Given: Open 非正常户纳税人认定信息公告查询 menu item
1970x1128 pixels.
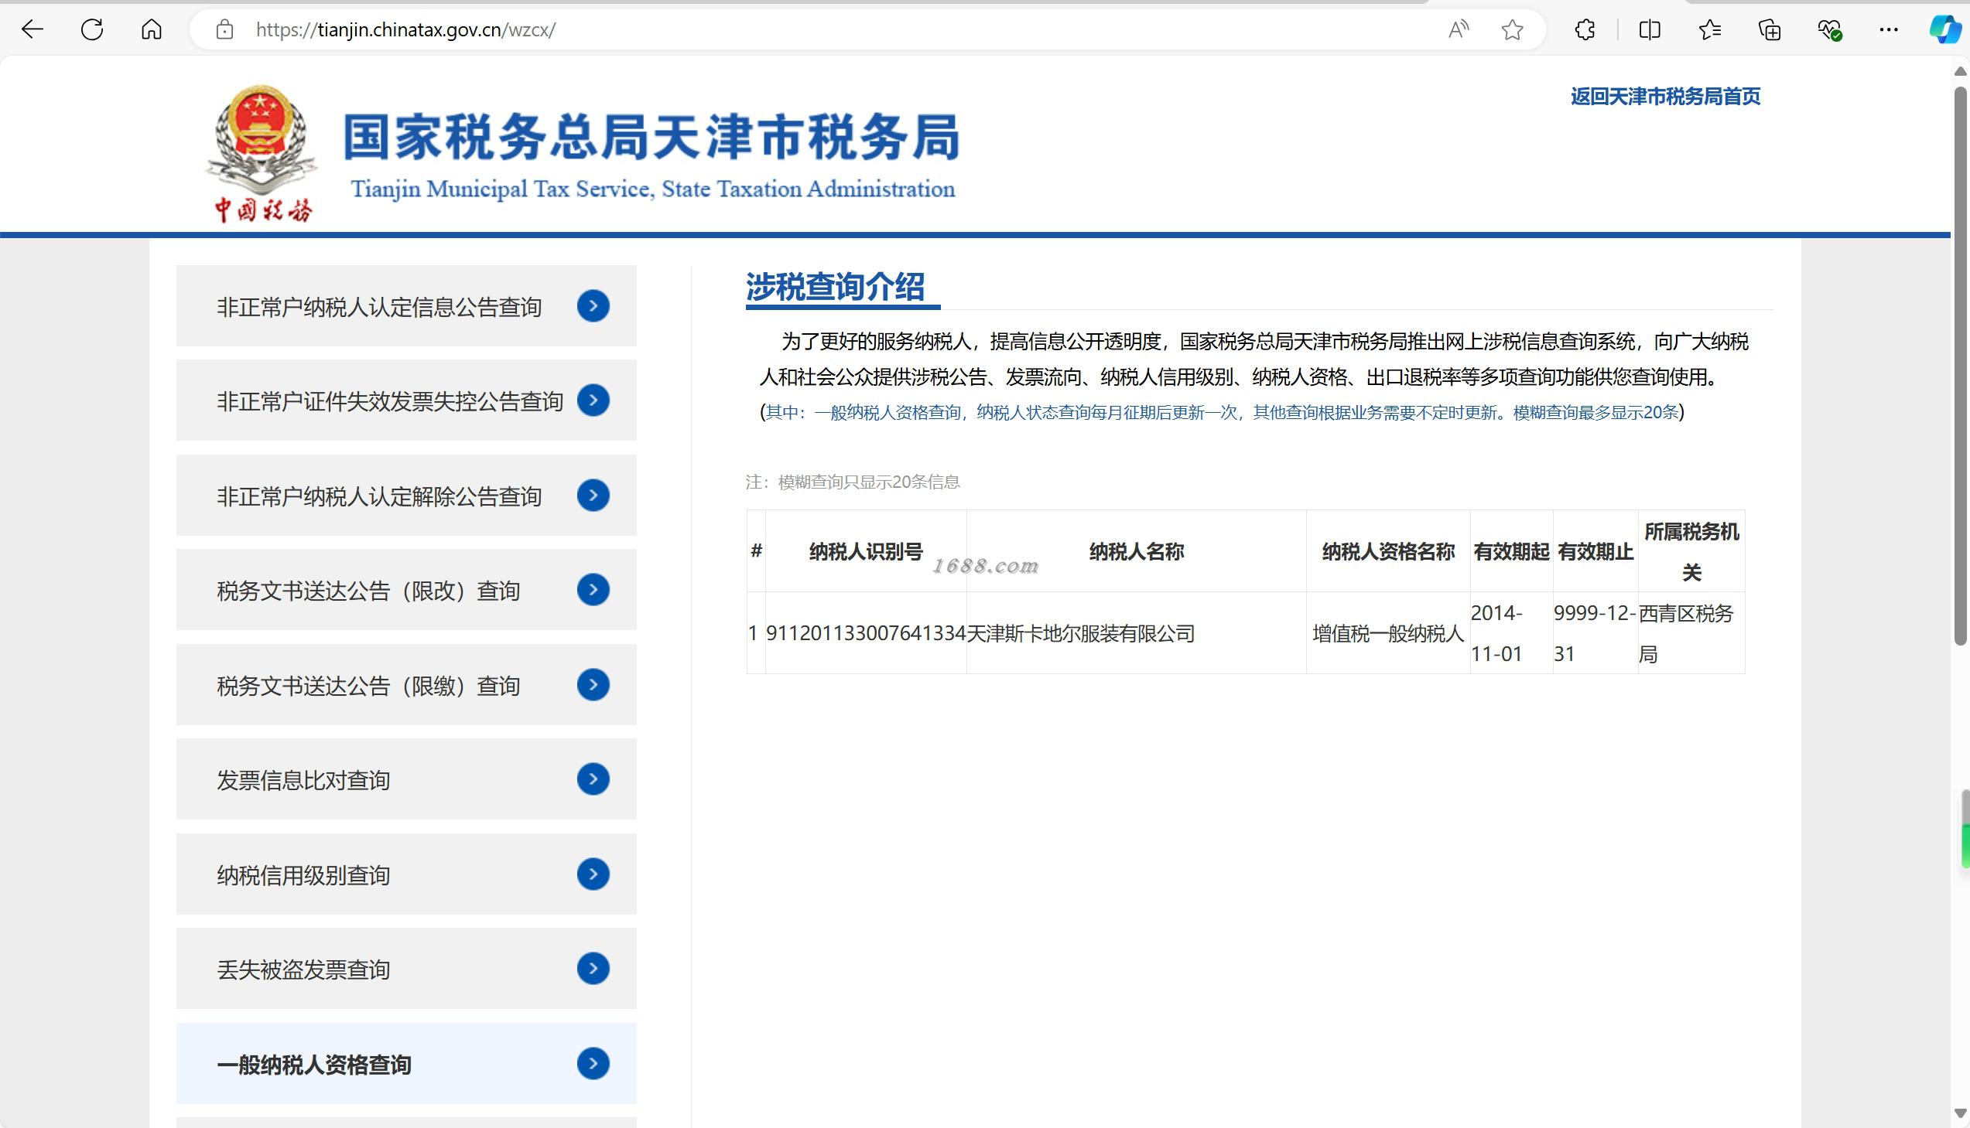Looking at the screenshot, I should tap(379, 307).
